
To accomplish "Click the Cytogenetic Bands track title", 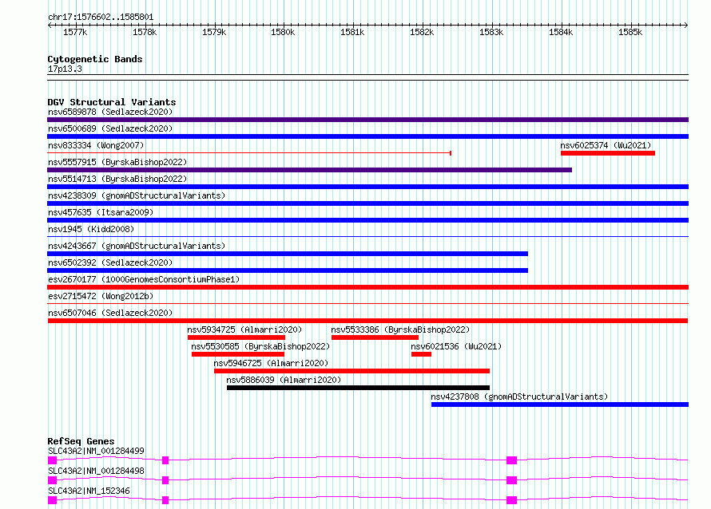I will tap(95, 59).
